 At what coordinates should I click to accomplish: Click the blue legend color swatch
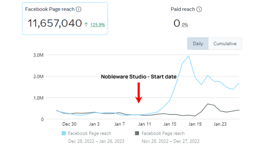click(x=63, y=133)
